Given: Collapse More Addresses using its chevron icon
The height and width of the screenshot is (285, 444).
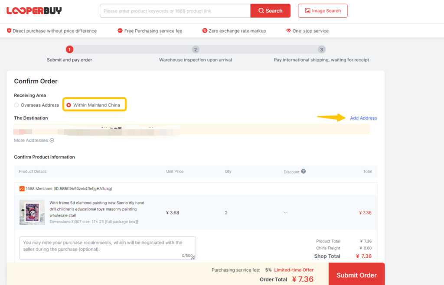Looking at the screenshot, I should [x=52, y=140].
